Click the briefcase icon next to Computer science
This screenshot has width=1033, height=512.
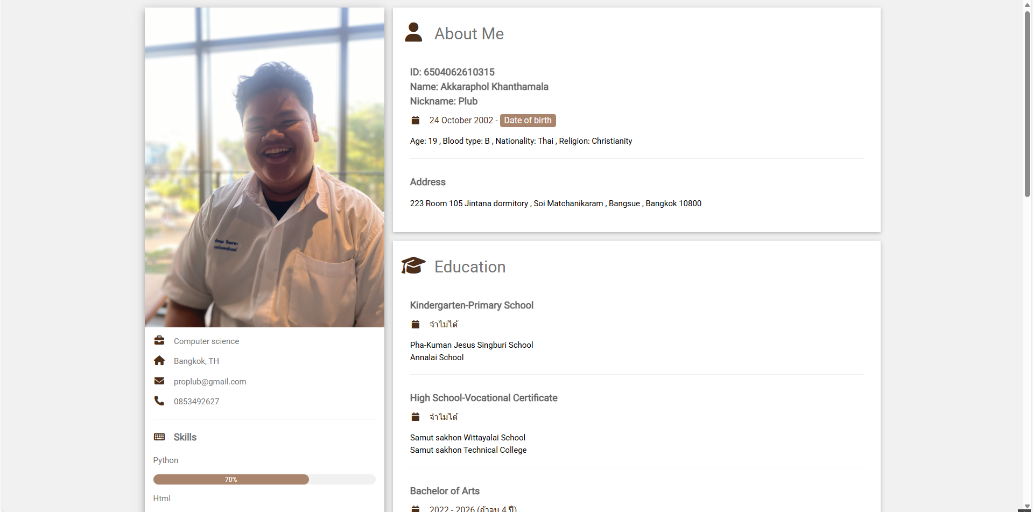coord(159,340)
